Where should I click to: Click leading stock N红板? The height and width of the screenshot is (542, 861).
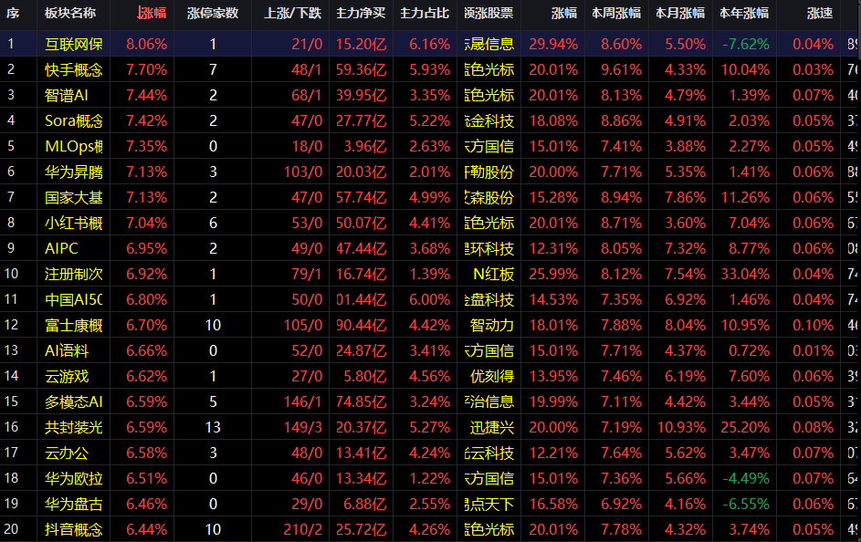point(494,274)
